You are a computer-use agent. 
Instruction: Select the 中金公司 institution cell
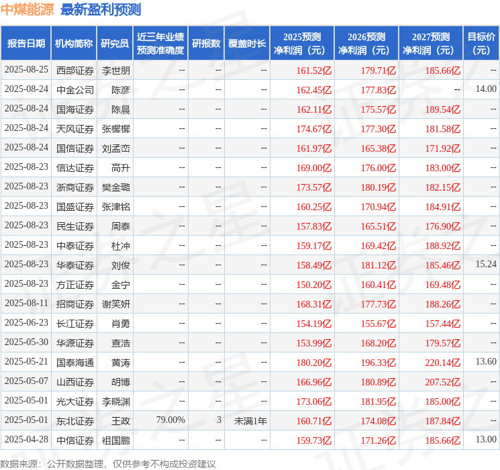(x=75, y=90)
